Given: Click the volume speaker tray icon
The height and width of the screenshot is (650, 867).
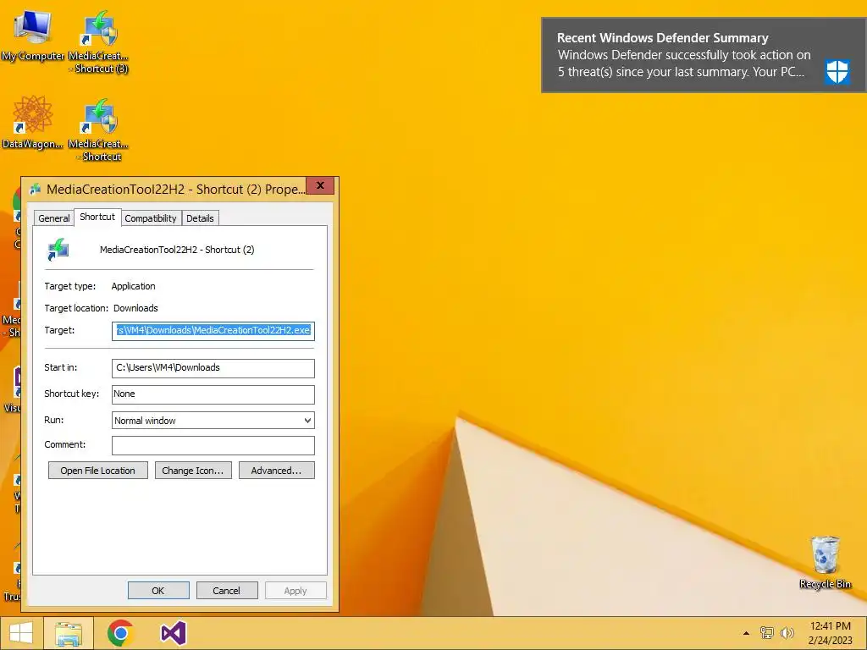Looking at the screenshot, I should tap(787, 633).
